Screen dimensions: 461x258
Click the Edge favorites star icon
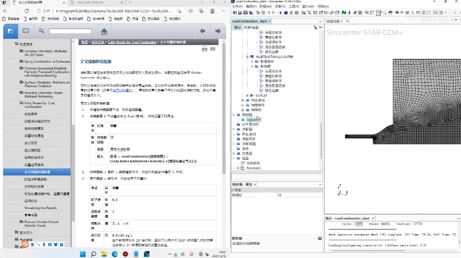pyautogui.click(x=191, y=11)
